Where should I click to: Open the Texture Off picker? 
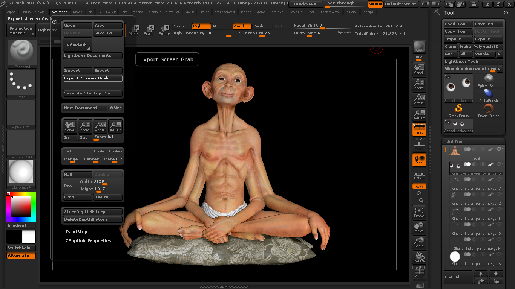[21, 144]
